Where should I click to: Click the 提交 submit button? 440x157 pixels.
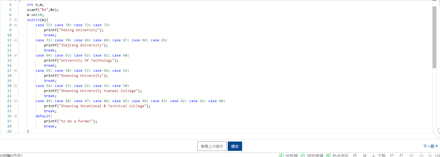pyautogui.click(x=235, y=146)
